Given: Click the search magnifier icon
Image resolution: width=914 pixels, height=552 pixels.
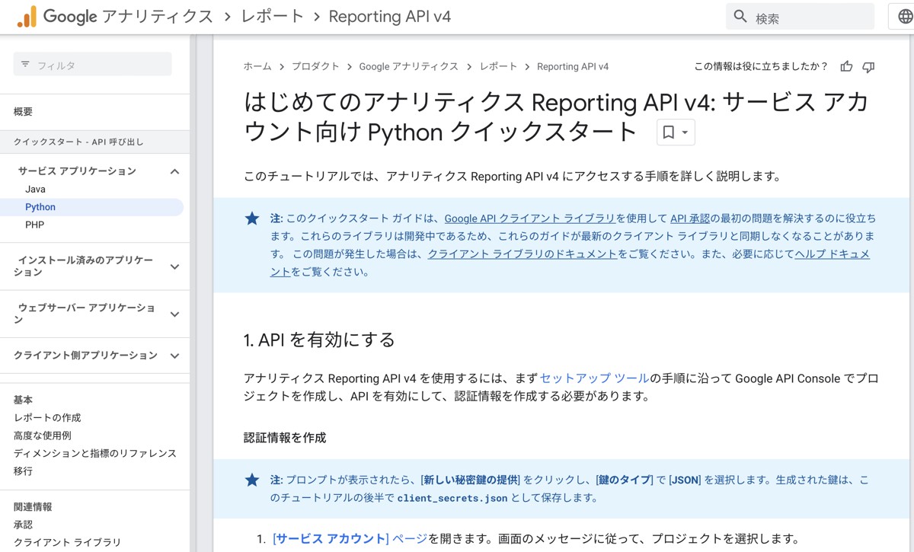Looking at the screenshot, I should coord(738,16).
